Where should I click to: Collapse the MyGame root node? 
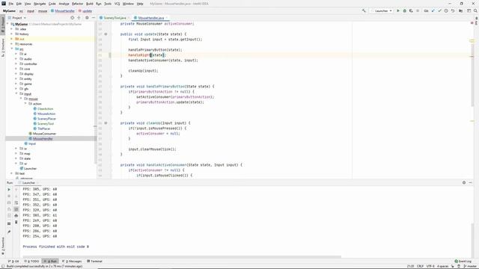click(x=8, y=24)
